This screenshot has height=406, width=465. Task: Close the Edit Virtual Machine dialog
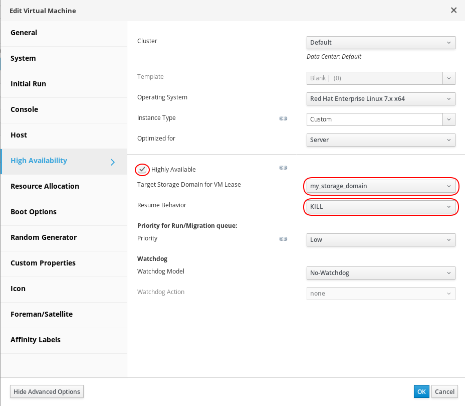tap(453, 10)
